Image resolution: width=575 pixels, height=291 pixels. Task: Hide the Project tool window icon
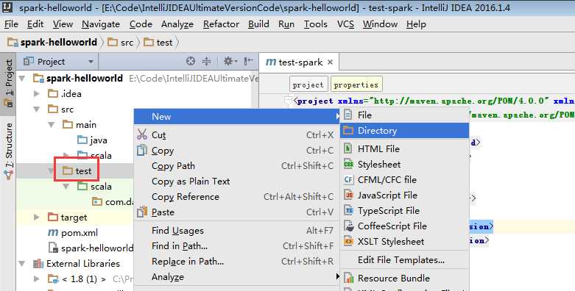click(x=249, y=61)
